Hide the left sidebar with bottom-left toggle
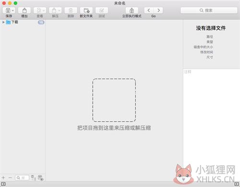Screen dimensions: 240x187 (3, 184)
